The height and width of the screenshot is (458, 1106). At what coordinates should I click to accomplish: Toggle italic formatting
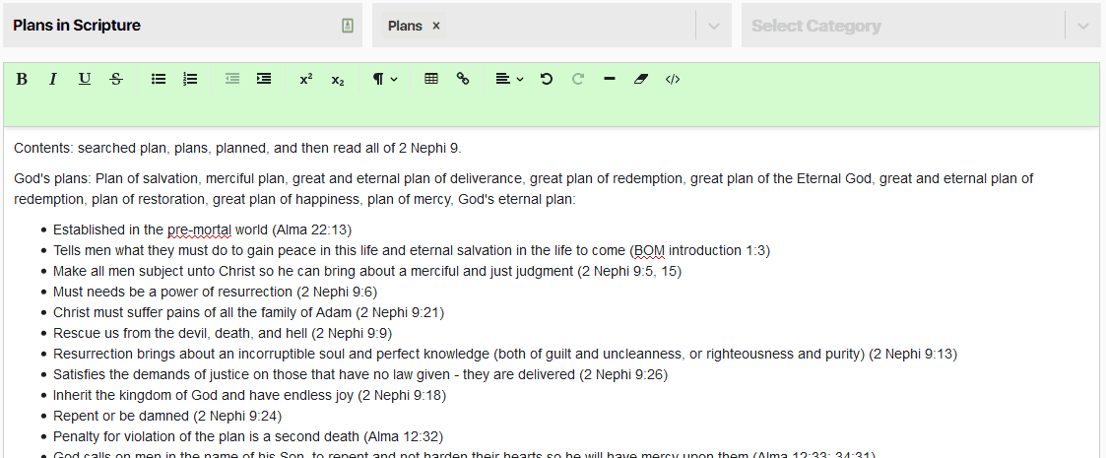[53, 79]
